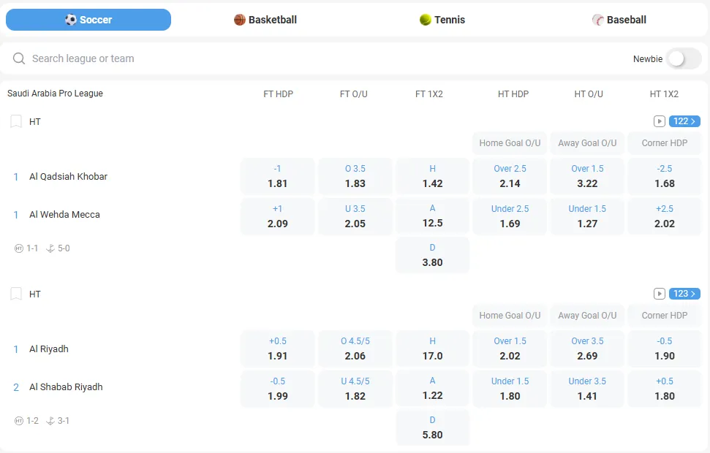Play live stream for Al Riyadh match
This screenshot has width=710, height=453.
point(659,294)
